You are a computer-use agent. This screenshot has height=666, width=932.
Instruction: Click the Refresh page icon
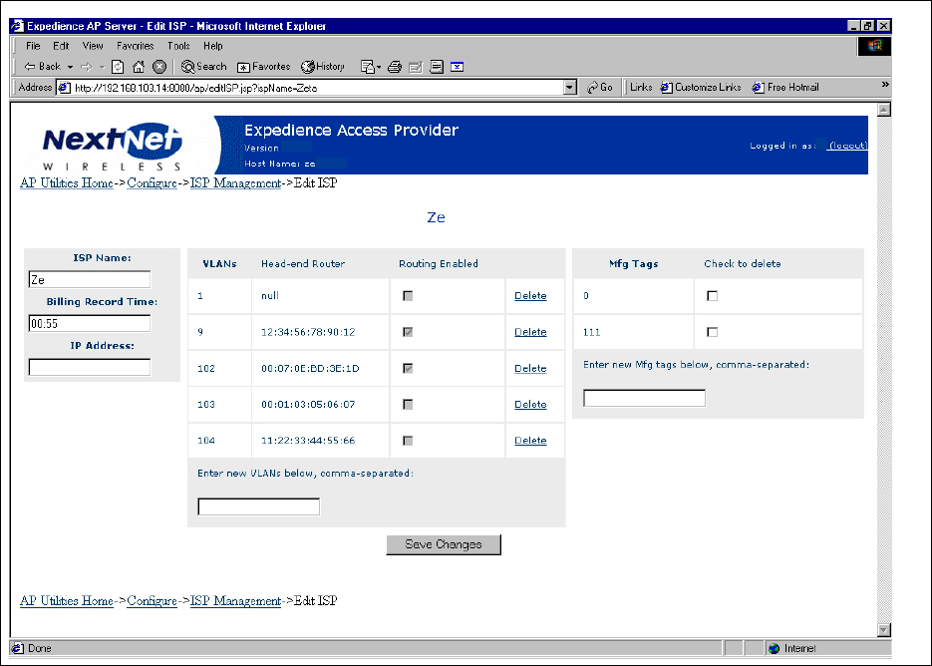coord(119,67)
